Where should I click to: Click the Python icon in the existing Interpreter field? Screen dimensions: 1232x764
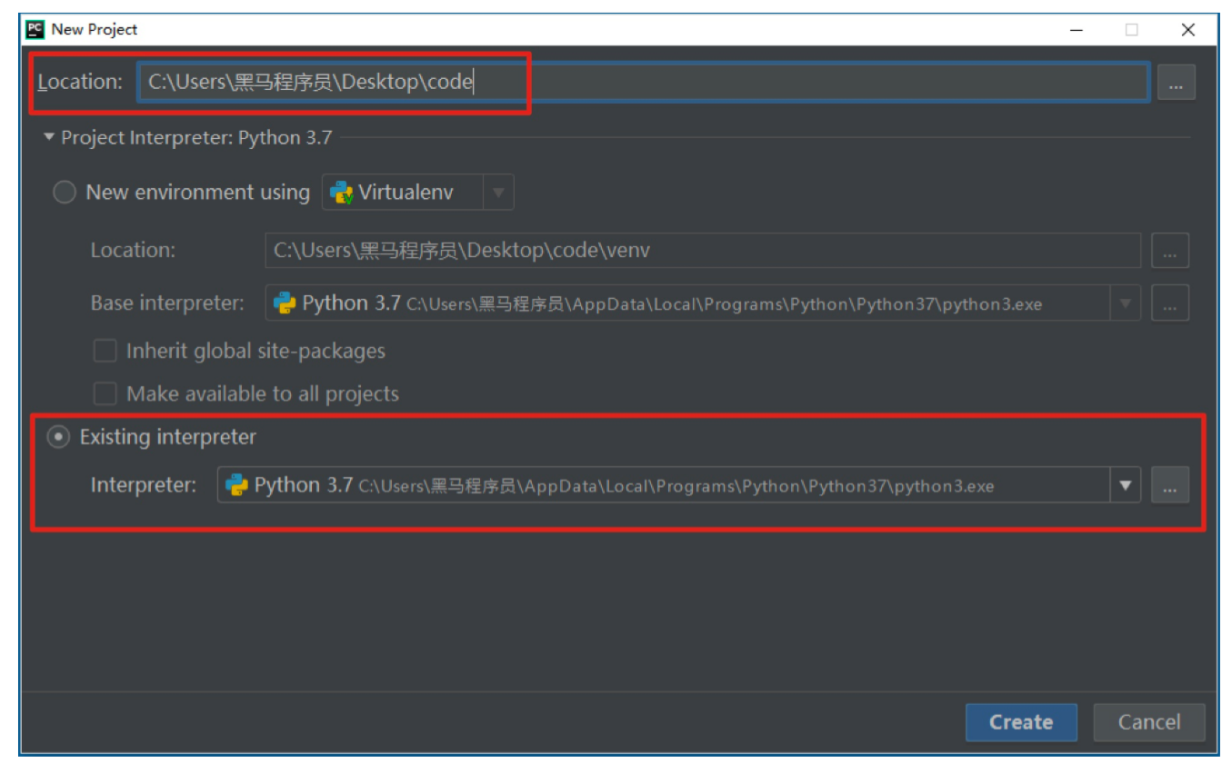point(237,485)
